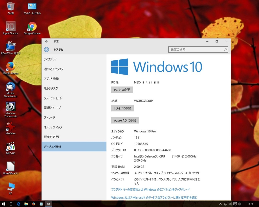
Task: Launch Input Director from the desktop
Action: 11,28
